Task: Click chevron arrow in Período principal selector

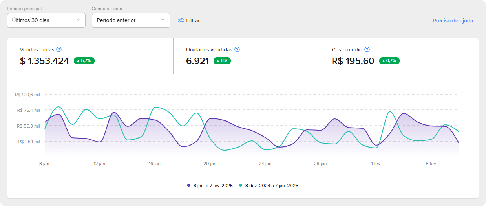Action: pos(78,20)
